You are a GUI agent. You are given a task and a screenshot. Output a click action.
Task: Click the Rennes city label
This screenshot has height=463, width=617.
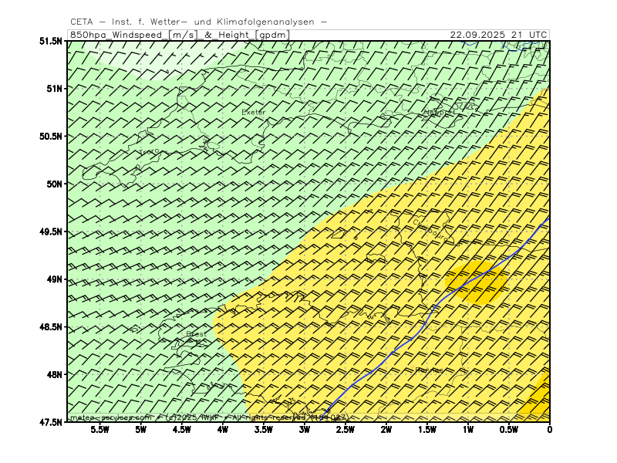point(429,370)
